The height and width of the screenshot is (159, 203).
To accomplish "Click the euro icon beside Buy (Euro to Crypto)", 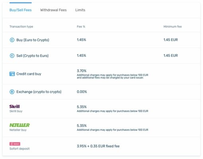I will click(12, 40).
